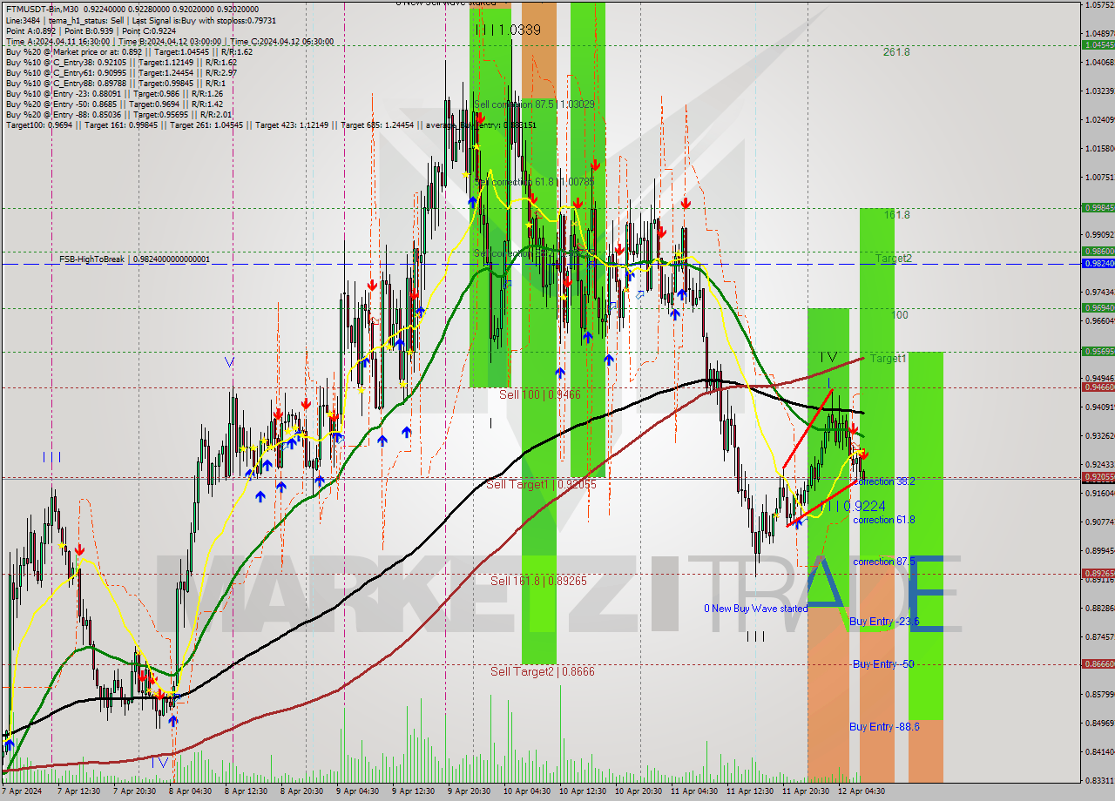Viewport: 1115px width, 801px height.
Task: Click the 'Sell Target1 | 0.92055' label
Action: pyautogui.click(x=541, y=484)
